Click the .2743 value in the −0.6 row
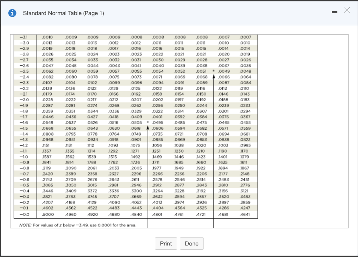 coord(47,180)
